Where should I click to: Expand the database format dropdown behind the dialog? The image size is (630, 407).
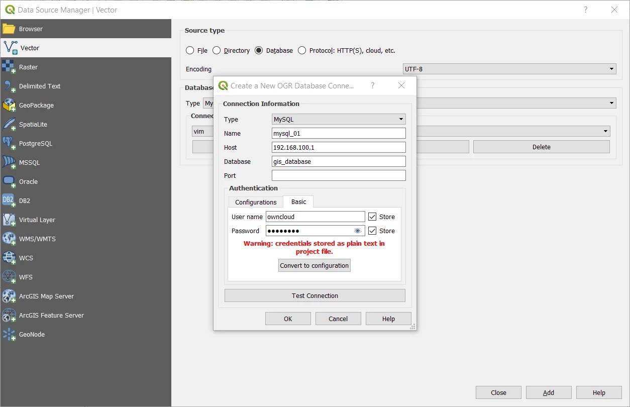tap(611, 103)
